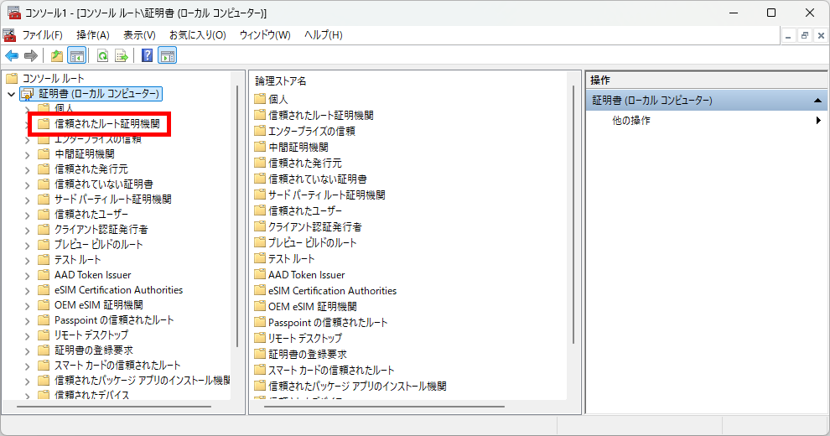Select eSIM Certification Authorities in the left tree
830x436 pixels.
click(118, 290)
